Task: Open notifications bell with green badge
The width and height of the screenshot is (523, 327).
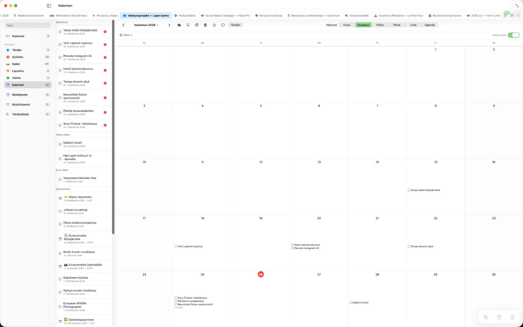Action: [506, 15]
